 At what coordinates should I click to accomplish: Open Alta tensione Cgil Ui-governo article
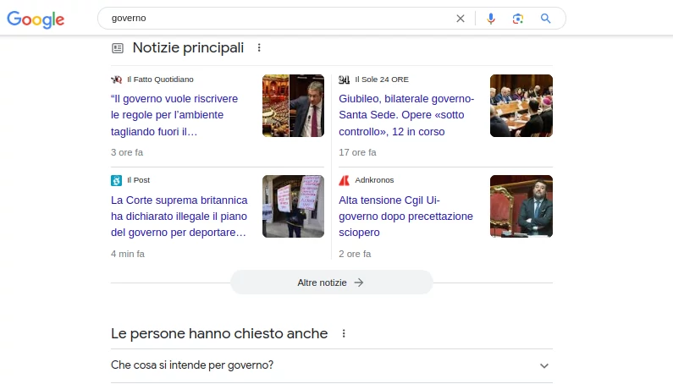405,217
